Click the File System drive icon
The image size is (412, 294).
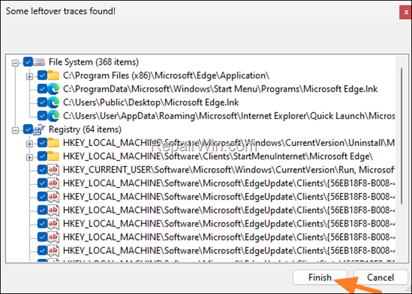(40, 62)
